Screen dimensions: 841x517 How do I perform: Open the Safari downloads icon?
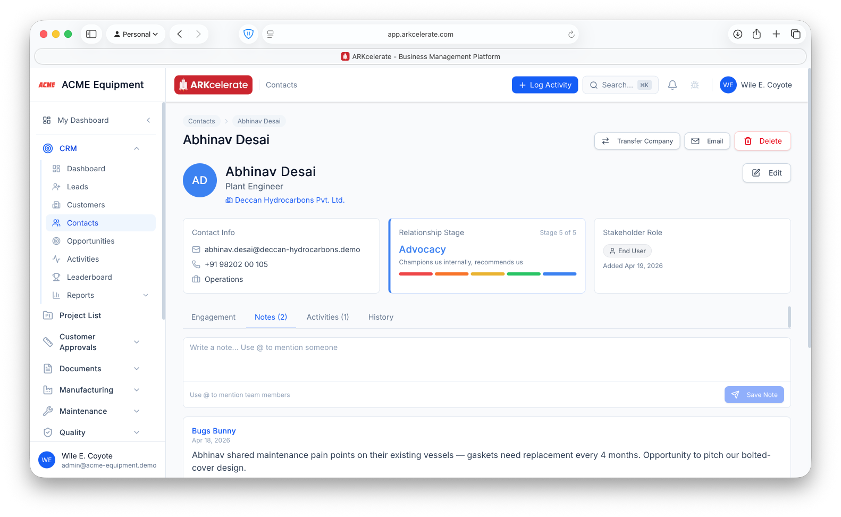coord(738,34)
